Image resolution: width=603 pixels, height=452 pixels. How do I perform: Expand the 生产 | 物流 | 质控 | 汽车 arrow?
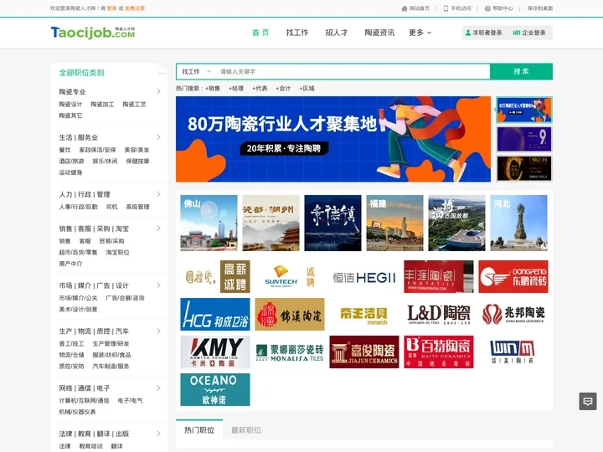click(x=158, y=331)
